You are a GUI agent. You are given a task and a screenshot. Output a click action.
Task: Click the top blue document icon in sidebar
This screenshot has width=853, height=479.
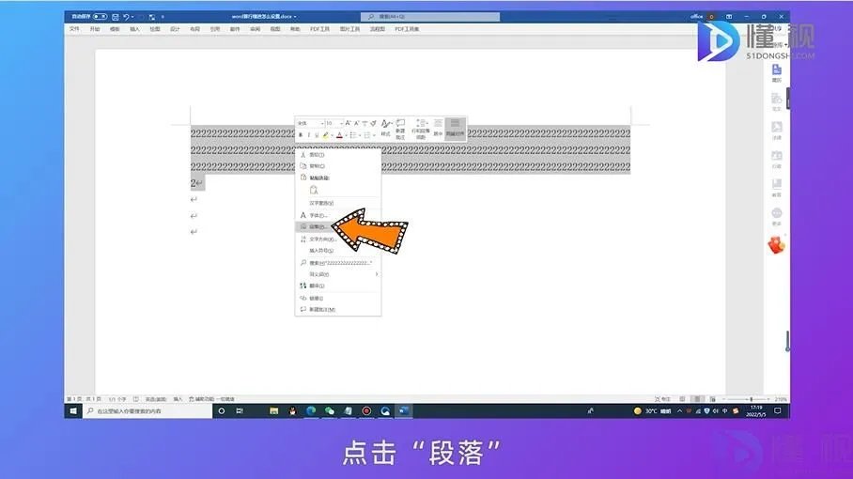pyautogui.click(x=777, y=70)
